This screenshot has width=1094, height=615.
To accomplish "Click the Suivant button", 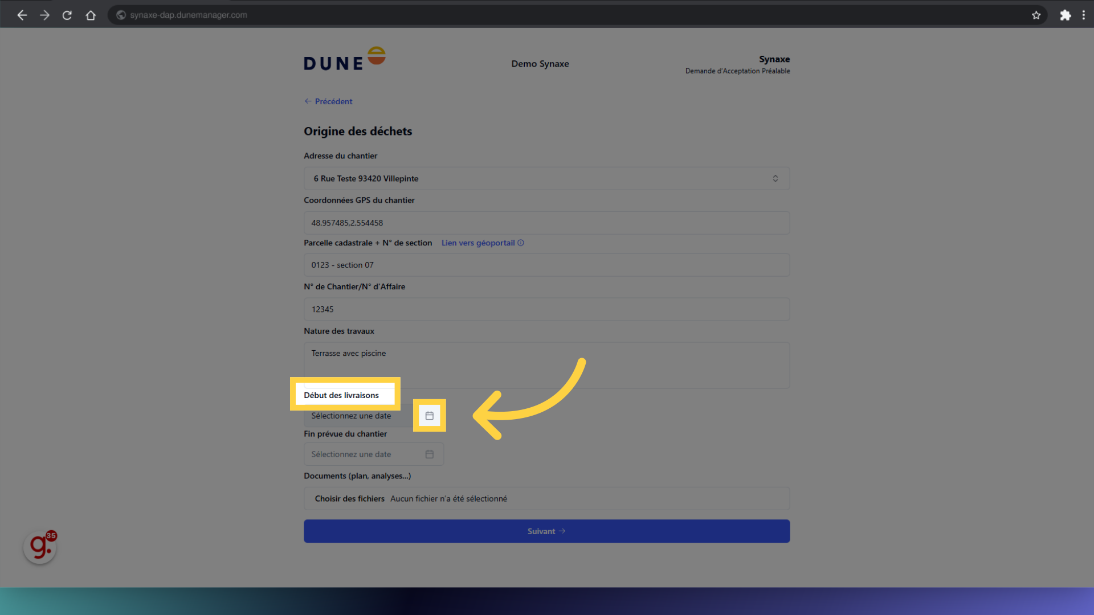I will tap(546, 531).
